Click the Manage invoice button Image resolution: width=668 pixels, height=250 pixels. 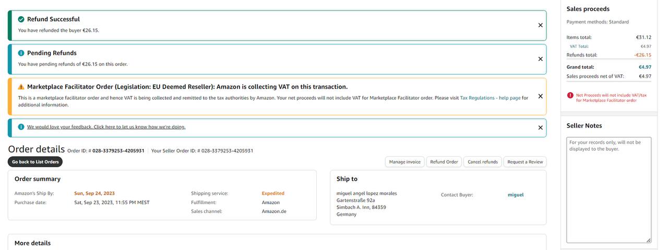pyautogui.click(x=404, y=162)
